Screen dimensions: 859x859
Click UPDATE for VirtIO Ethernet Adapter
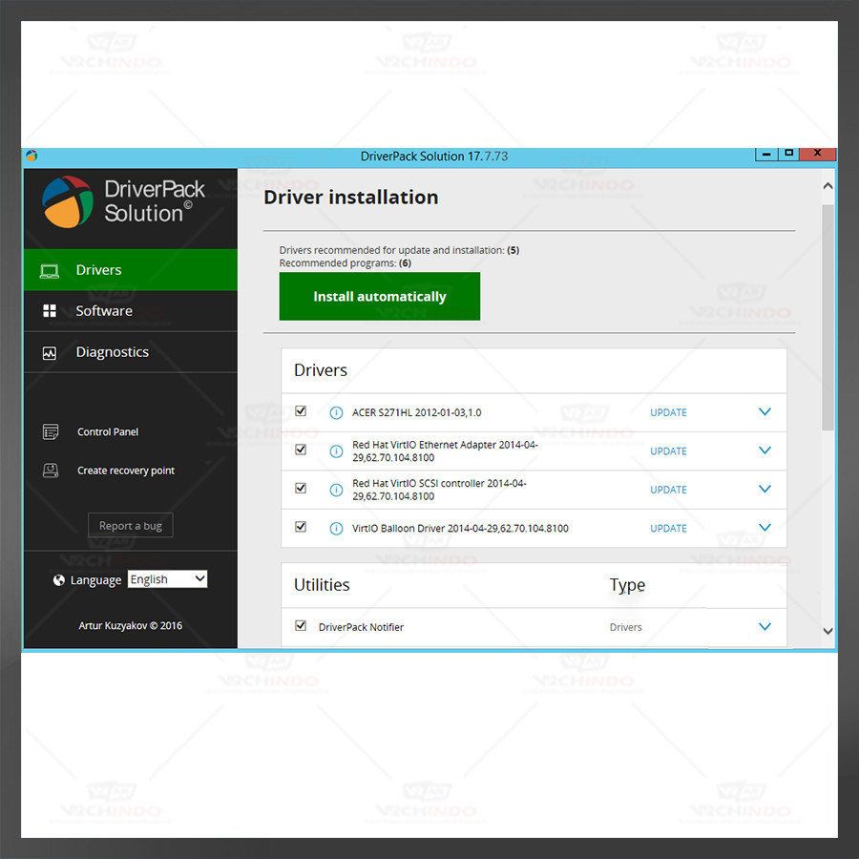click(668, 451)
